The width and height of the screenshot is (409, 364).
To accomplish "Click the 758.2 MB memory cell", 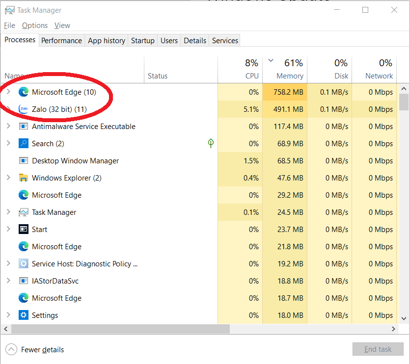I will pyautogui.click(x=285, y=92).
